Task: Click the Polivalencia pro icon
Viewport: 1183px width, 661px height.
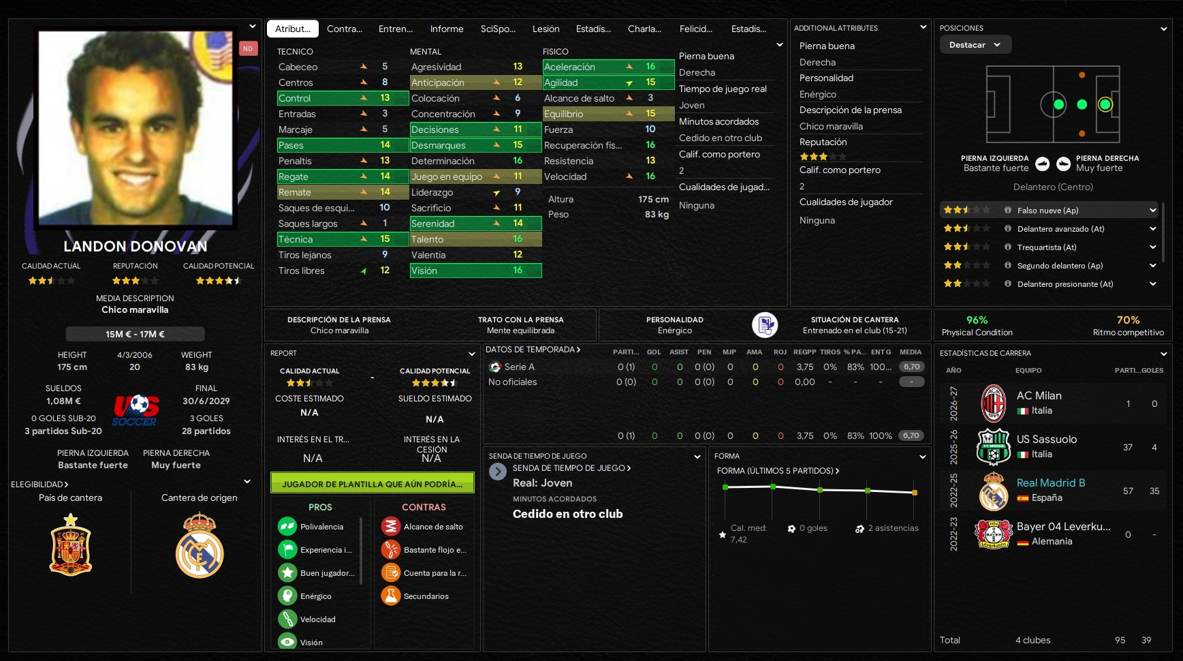Action: click(x=287, y=526)
